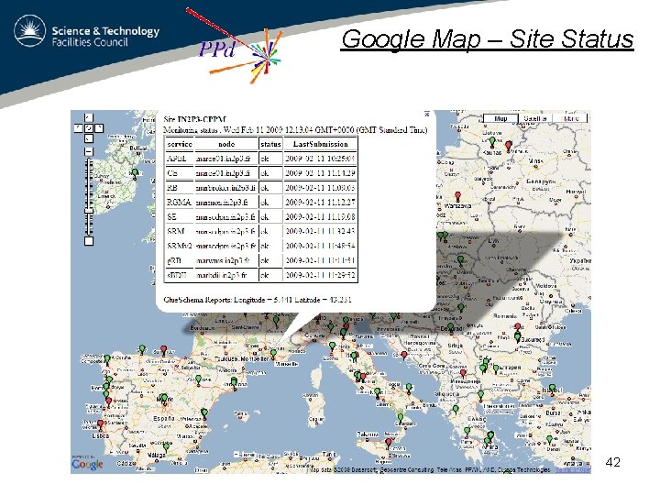Click the 'RB' service cell
The image size is (660, 495).
180,188
